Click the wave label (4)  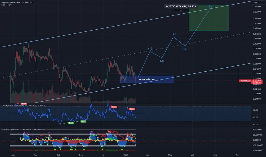click(185, 49)
